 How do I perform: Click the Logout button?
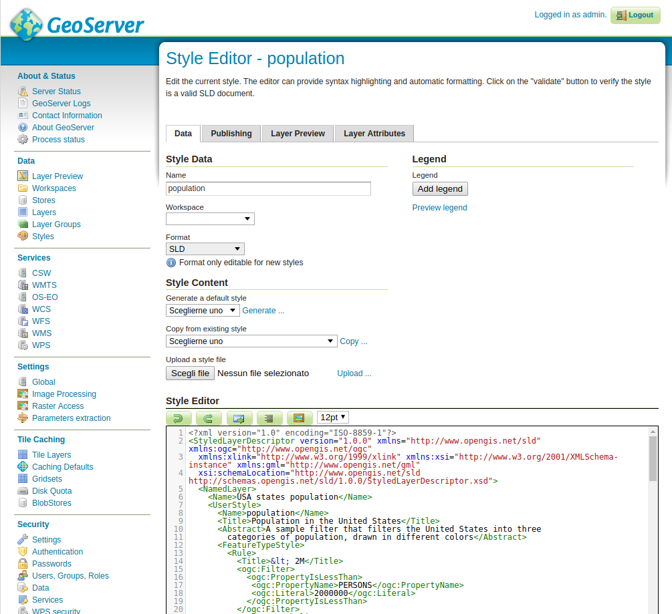click(635, 15)
